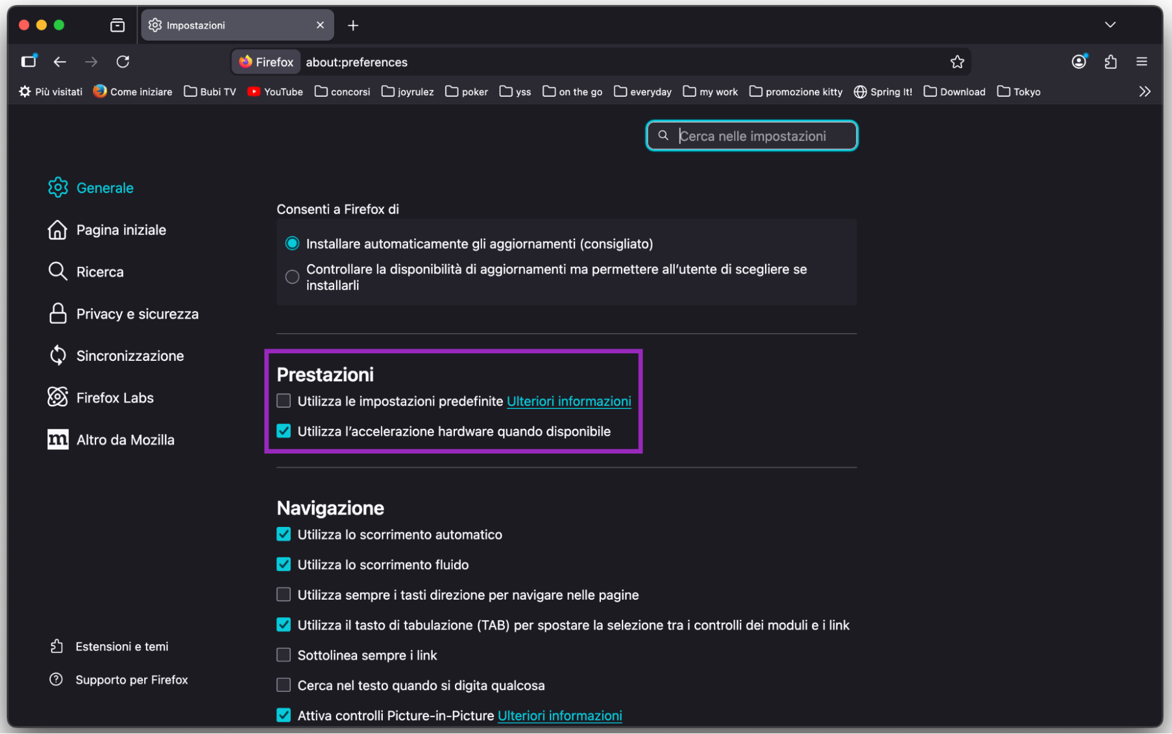Click inside 'Cerca nelle impostazioni' field
1172x734 pixels.
(x=752, y=136)
